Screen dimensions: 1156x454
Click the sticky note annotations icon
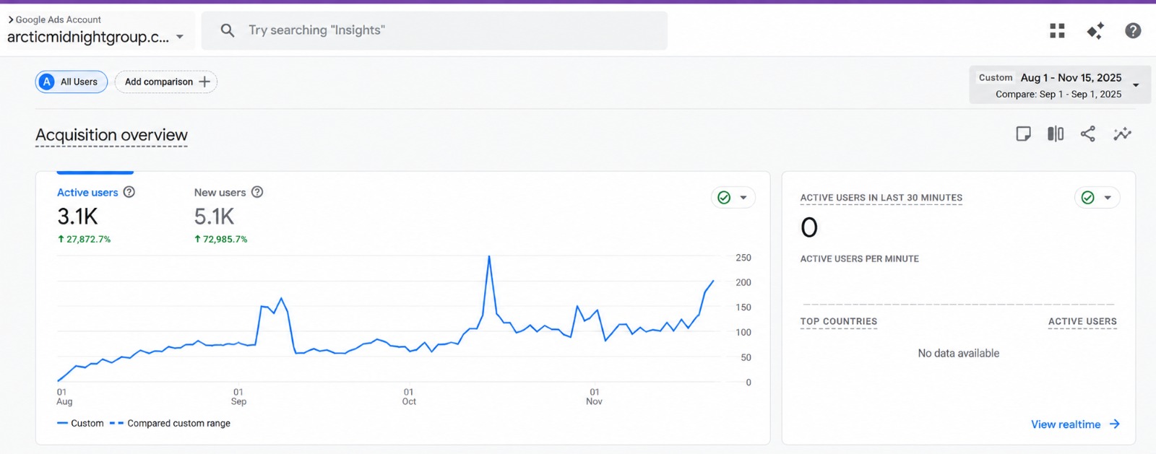[x=1023, y=134]
